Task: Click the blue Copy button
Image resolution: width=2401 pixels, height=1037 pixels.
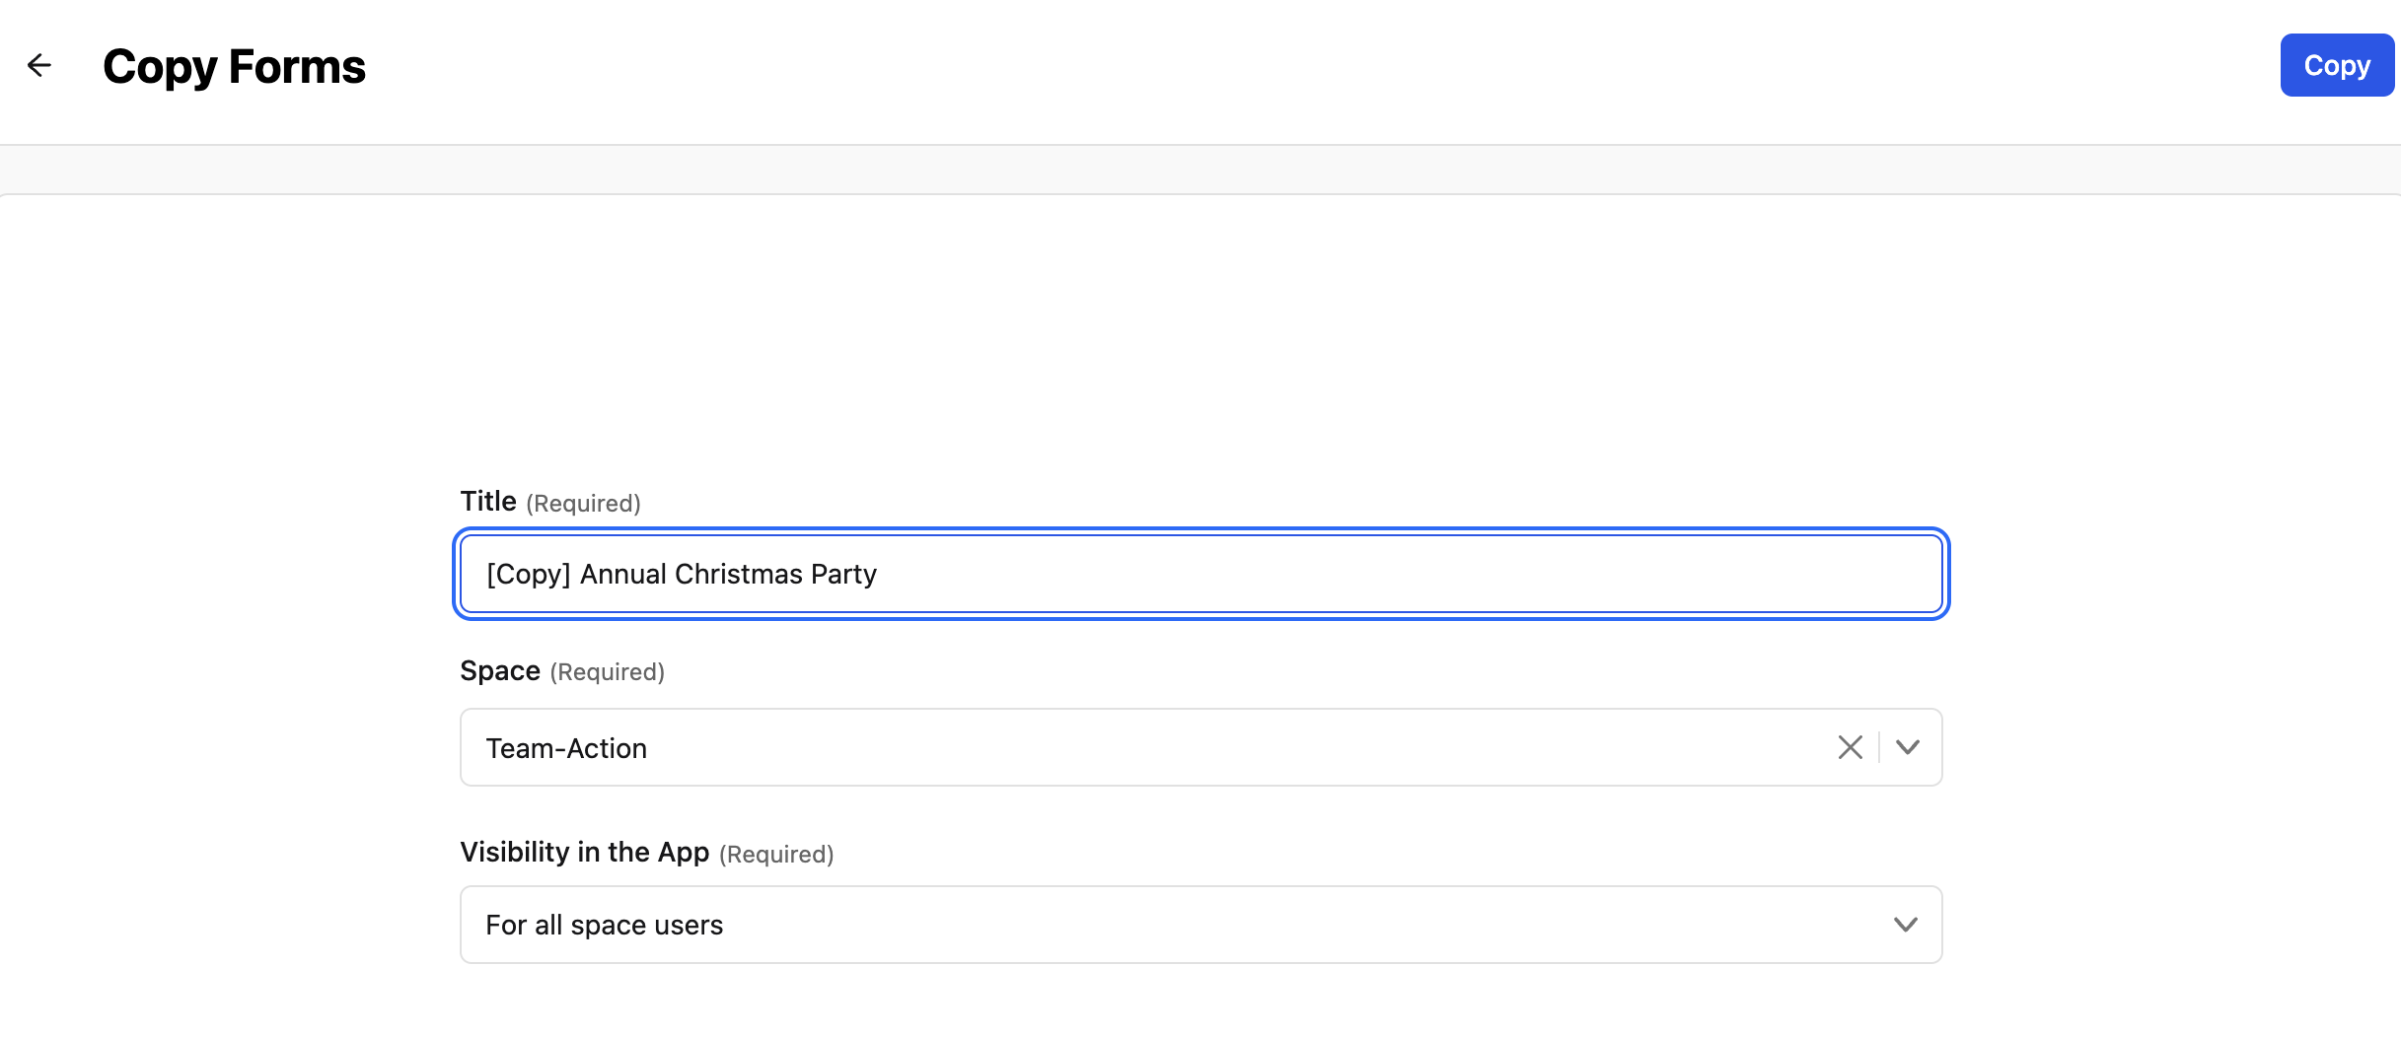Action: pos(2337,65)
